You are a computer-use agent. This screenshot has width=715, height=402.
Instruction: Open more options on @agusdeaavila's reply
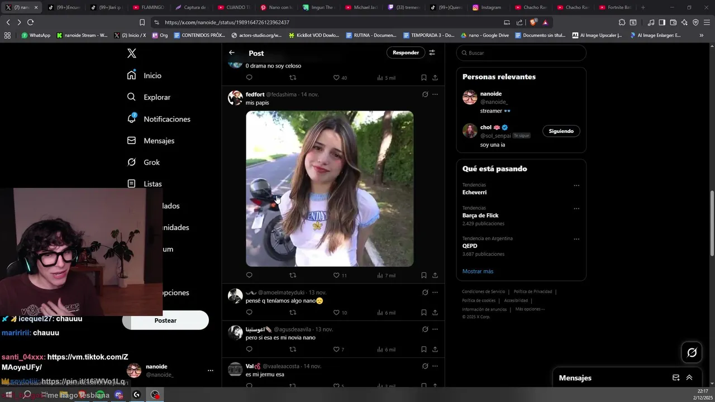click(435, 329)
